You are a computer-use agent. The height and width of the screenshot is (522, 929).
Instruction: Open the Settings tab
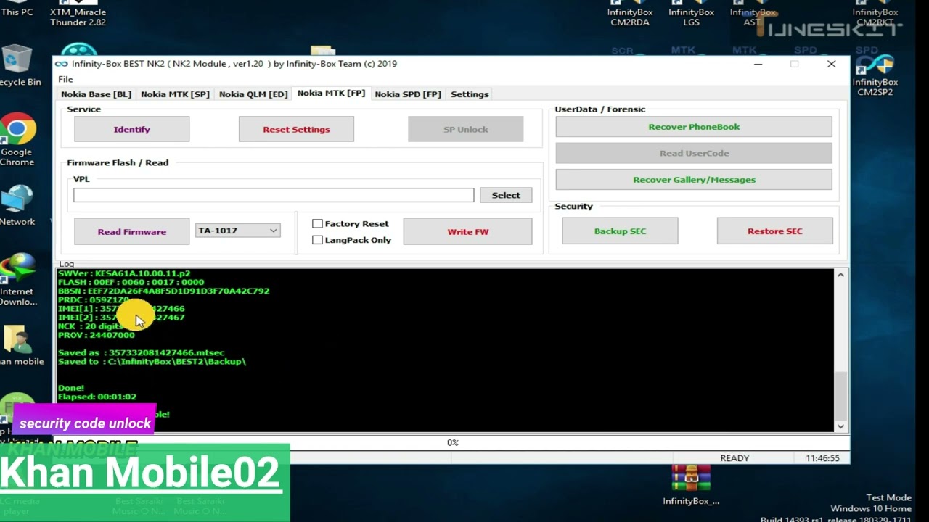coord(470,94)
